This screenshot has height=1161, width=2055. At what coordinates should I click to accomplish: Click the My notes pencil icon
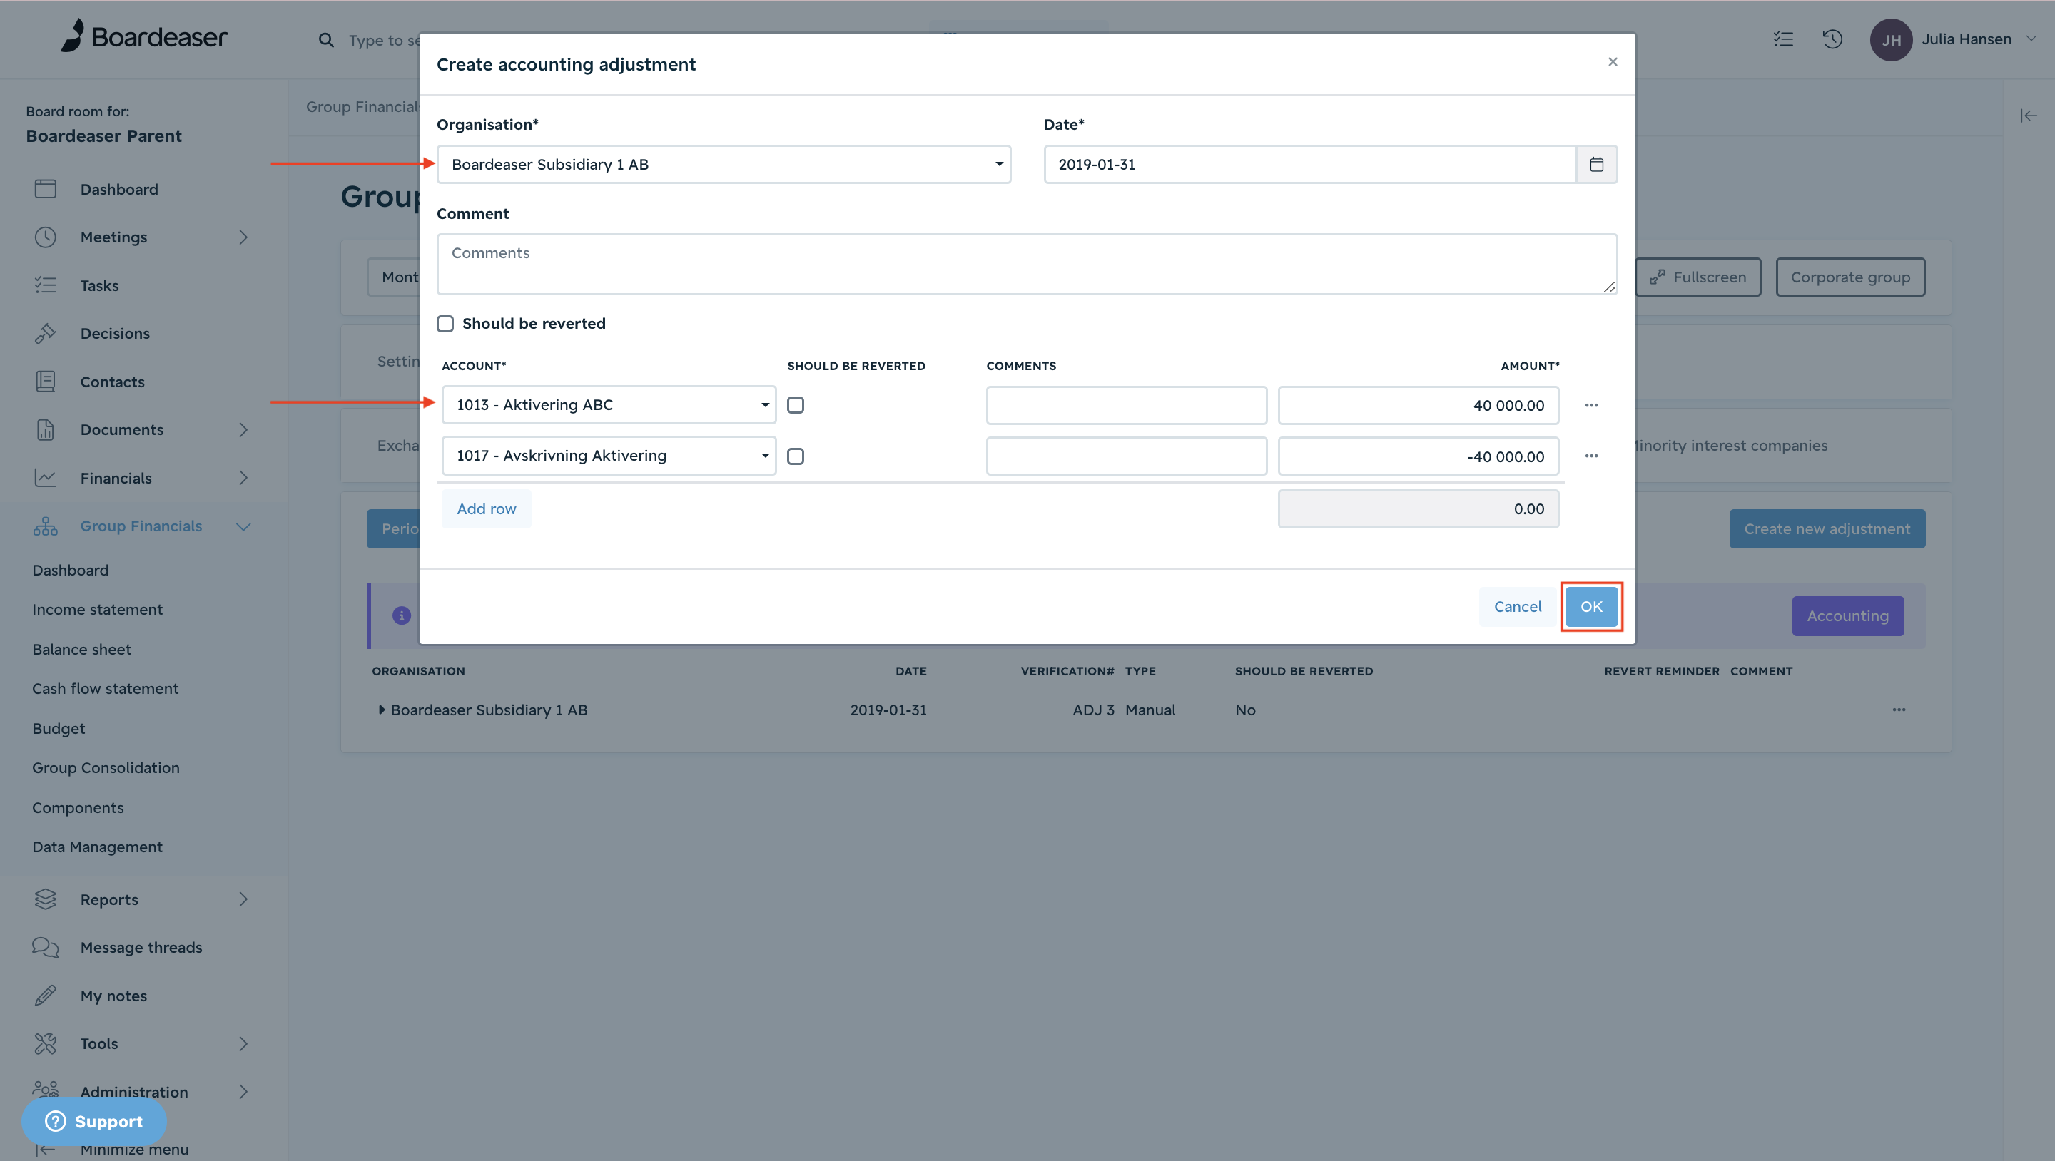tap(46, 995)
